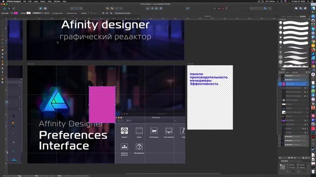This screenshot has height=177, width=316.
Task: Select the first brush stroke preset
Action: click(295, 23)
